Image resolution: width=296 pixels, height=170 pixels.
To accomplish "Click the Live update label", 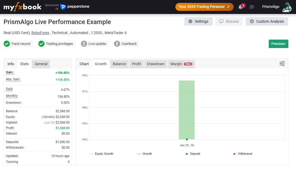I will tap(97, 44).
